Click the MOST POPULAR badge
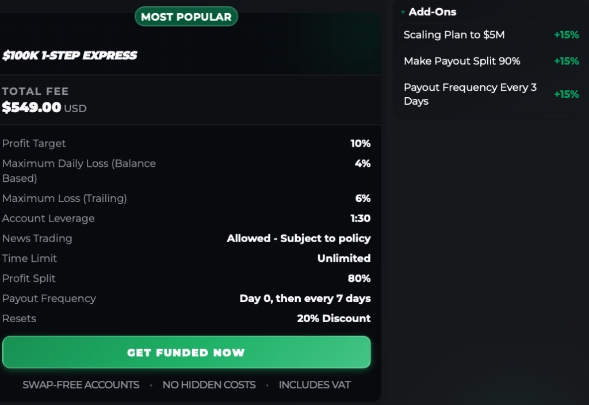 pos(186,17)
